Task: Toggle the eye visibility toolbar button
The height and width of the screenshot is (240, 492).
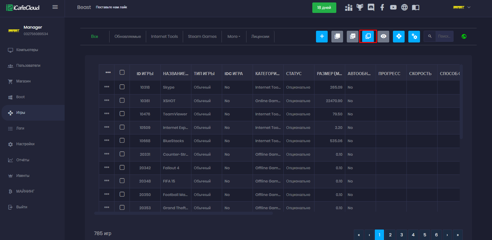Action: click(x=383, y=36)
